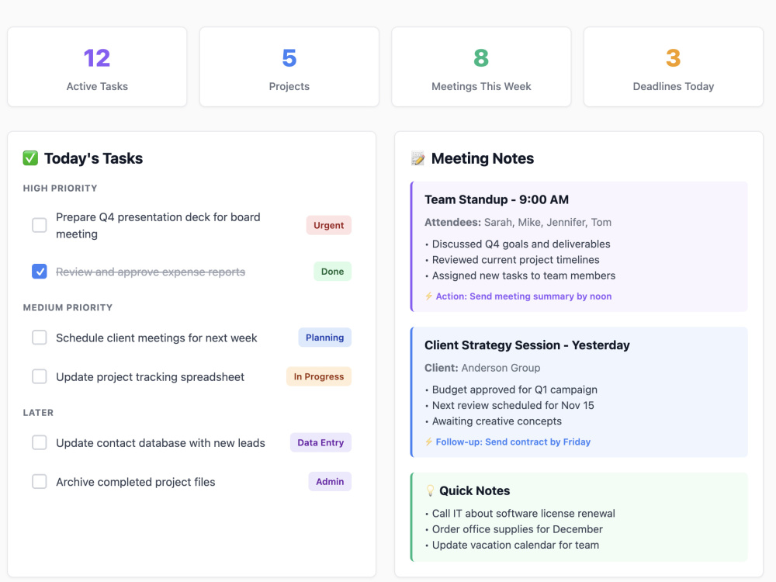776x582 pixels.
Task: Click the Today's Tasks heading
Action: click(x=94, y=158)
